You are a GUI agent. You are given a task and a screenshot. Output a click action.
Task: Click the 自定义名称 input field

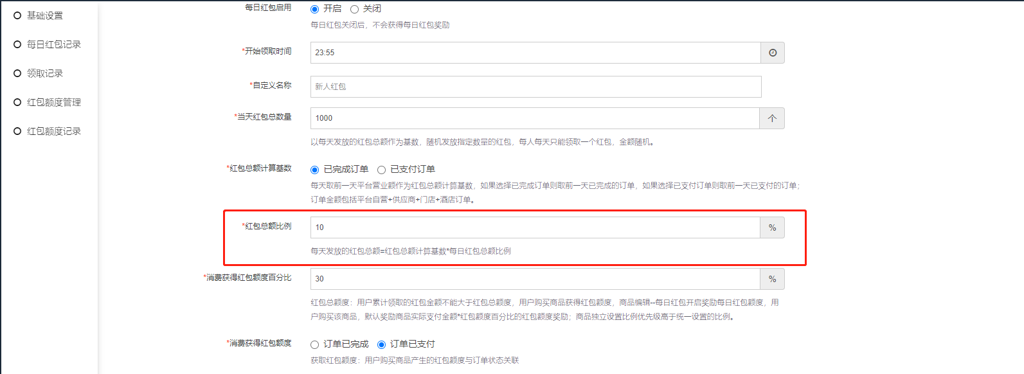[535, 87]
